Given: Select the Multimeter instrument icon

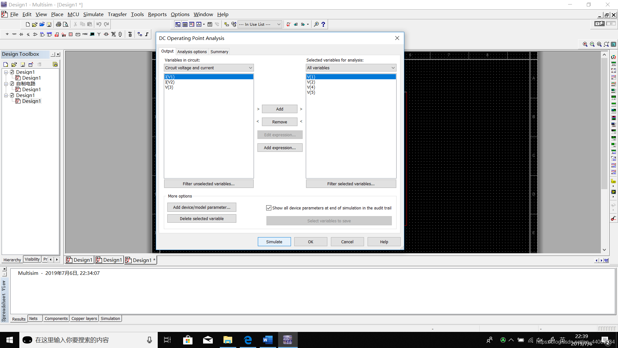Looking at the screenshot, I should pos(613,57).
